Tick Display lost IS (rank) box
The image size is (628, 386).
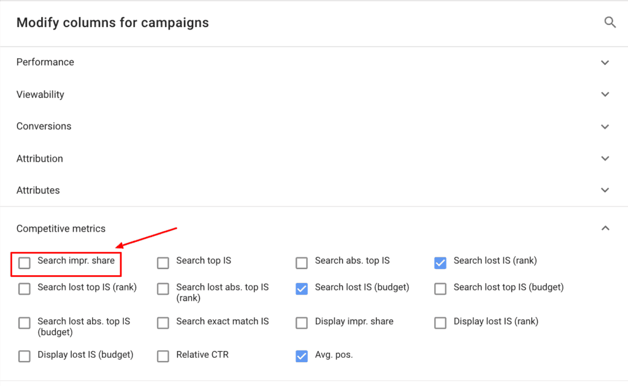tap(440, 323)
